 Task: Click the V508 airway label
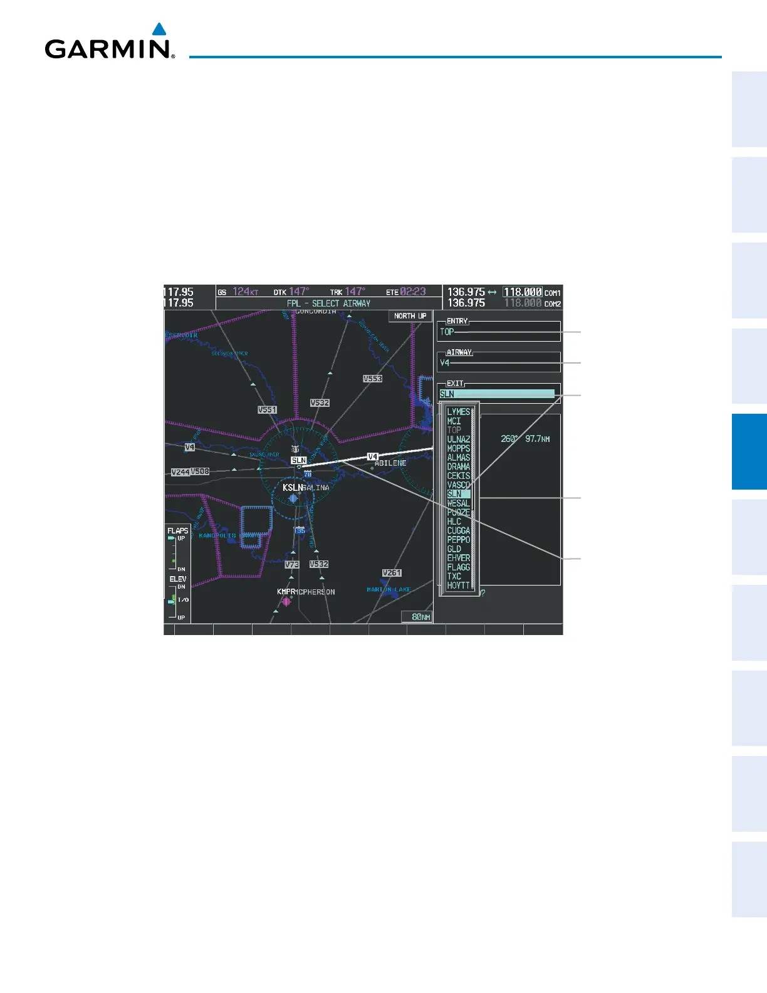(x=200, y=471)
